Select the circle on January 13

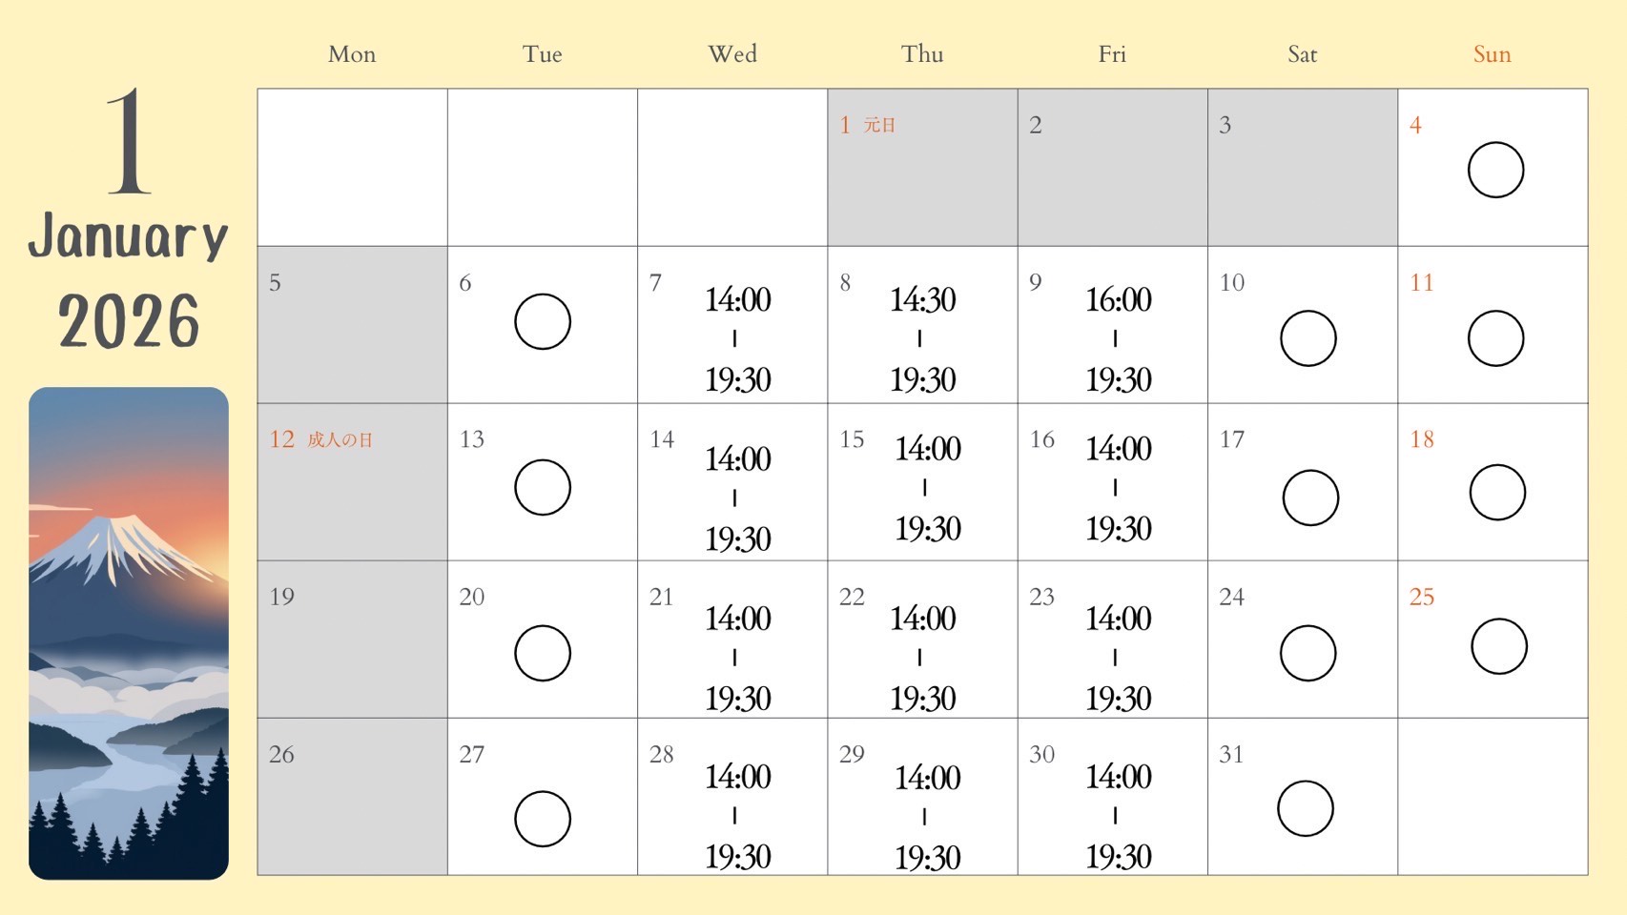(543, 487)
